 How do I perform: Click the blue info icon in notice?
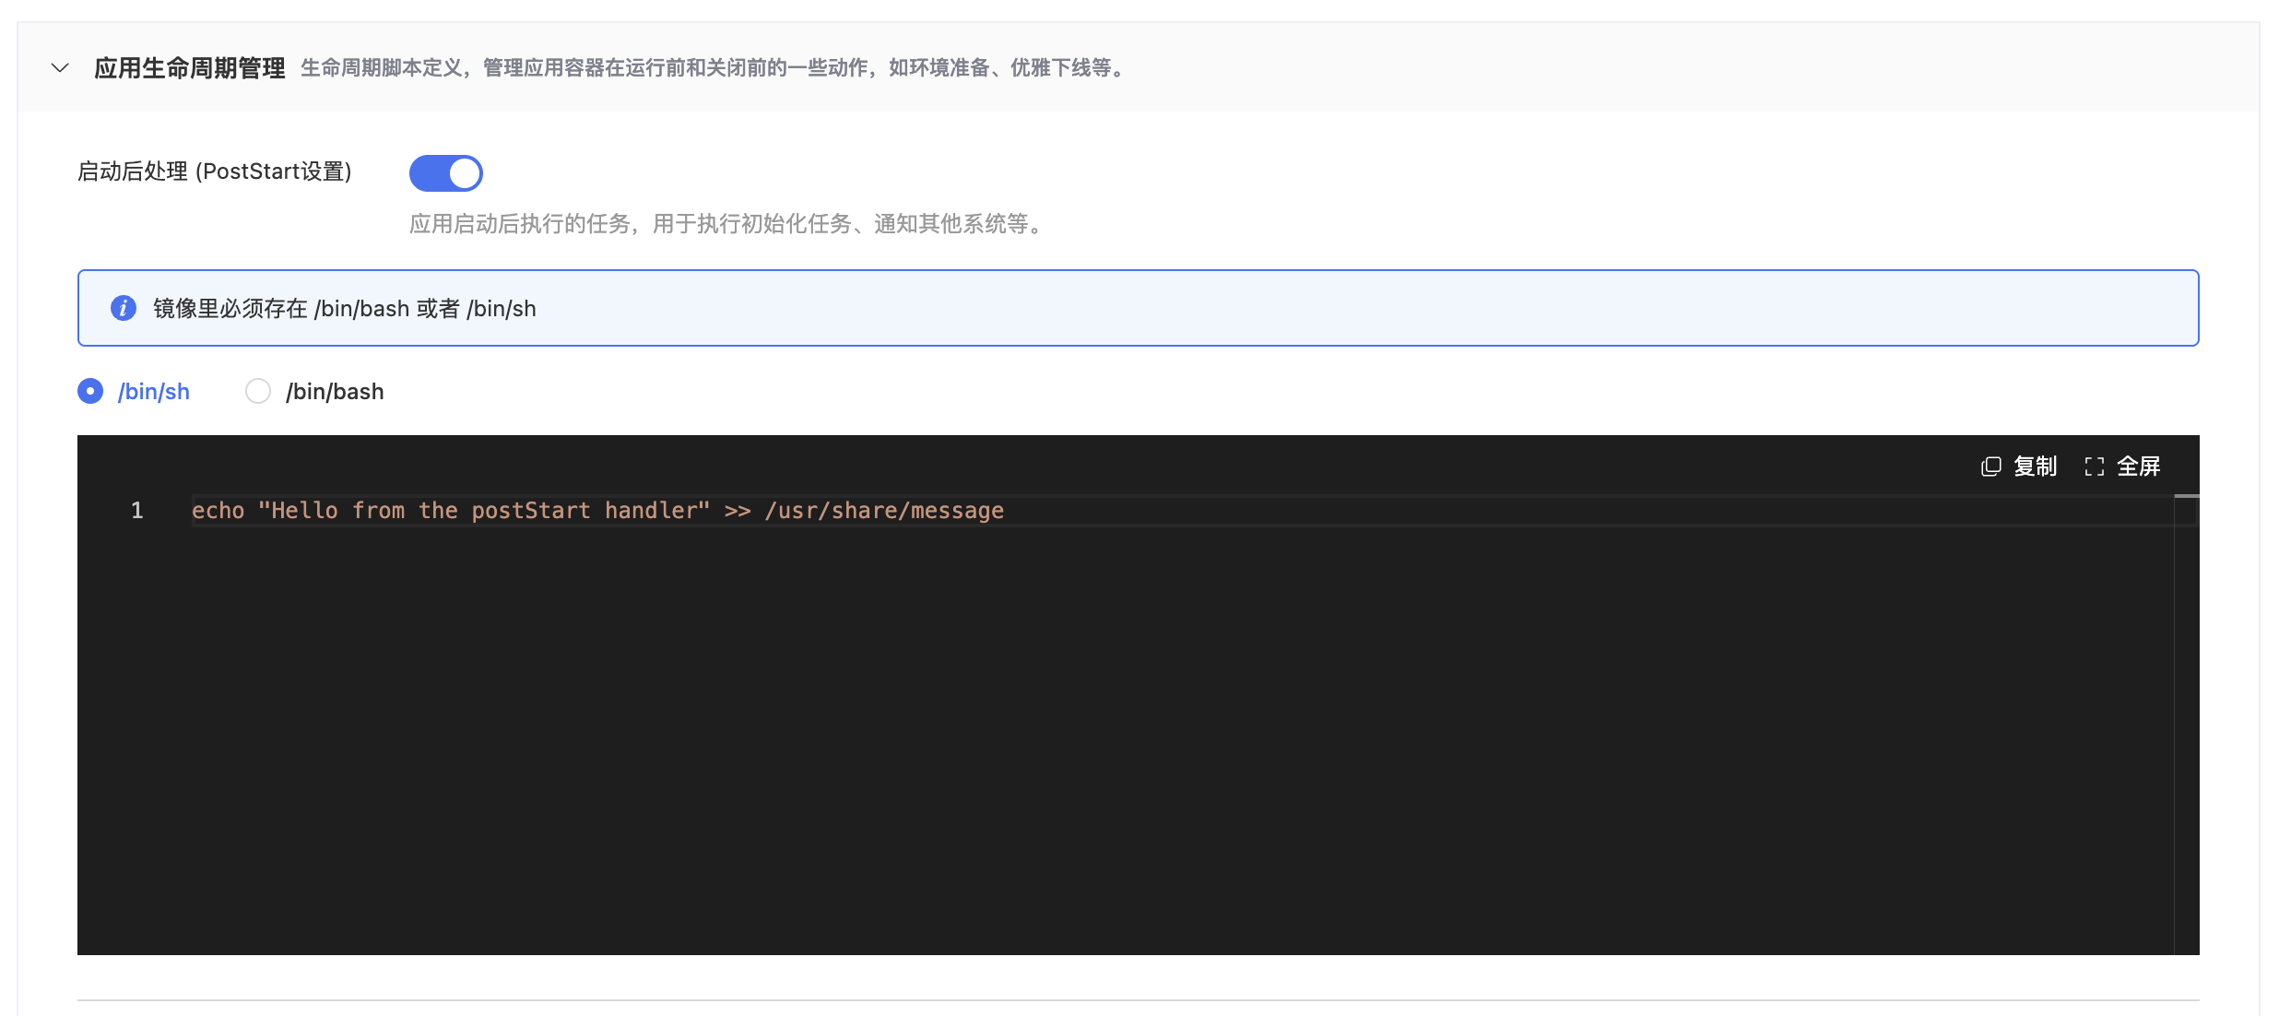(x=124, y=308)
